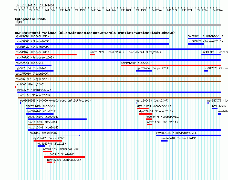Click the dgv598n100 (Coe2014) label

point(41,106)
